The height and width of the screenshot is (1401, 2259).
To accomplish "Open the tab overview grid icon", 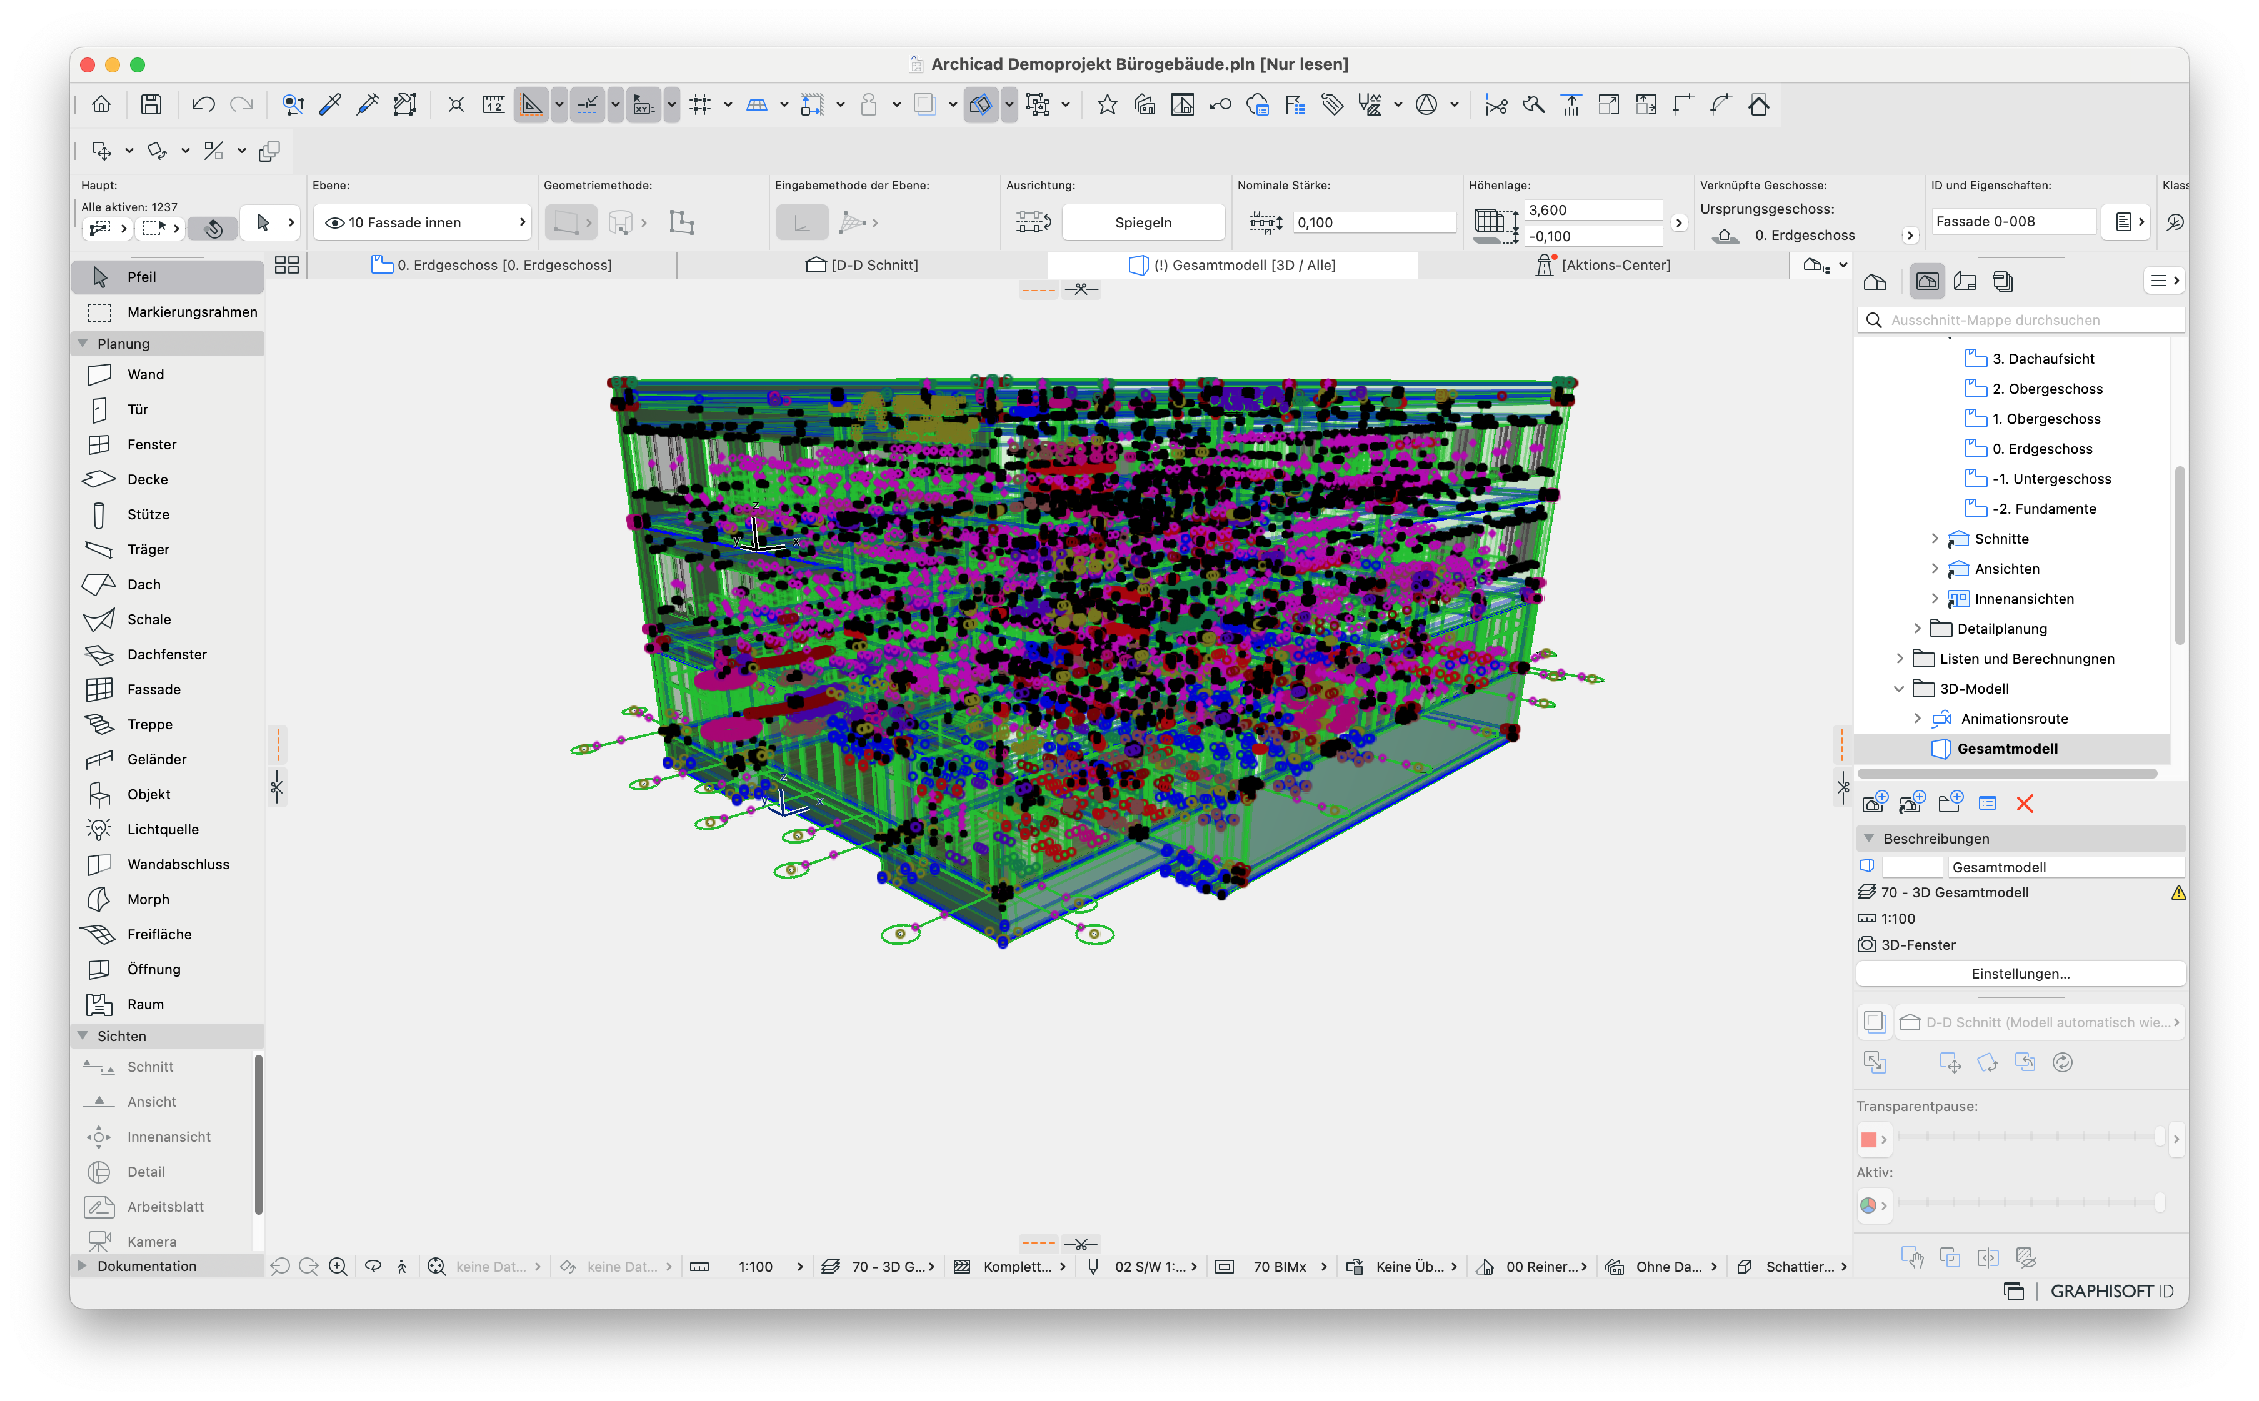I will pyautogui.click(x=286, y=265).
